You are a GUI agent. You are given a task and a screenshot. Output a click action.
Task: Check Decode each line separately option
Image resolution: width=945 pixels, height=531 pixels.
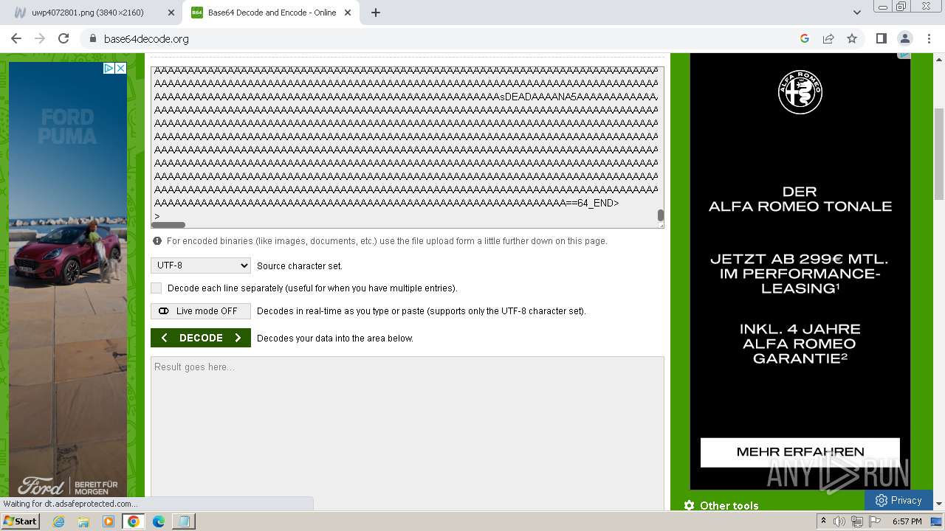156,288
